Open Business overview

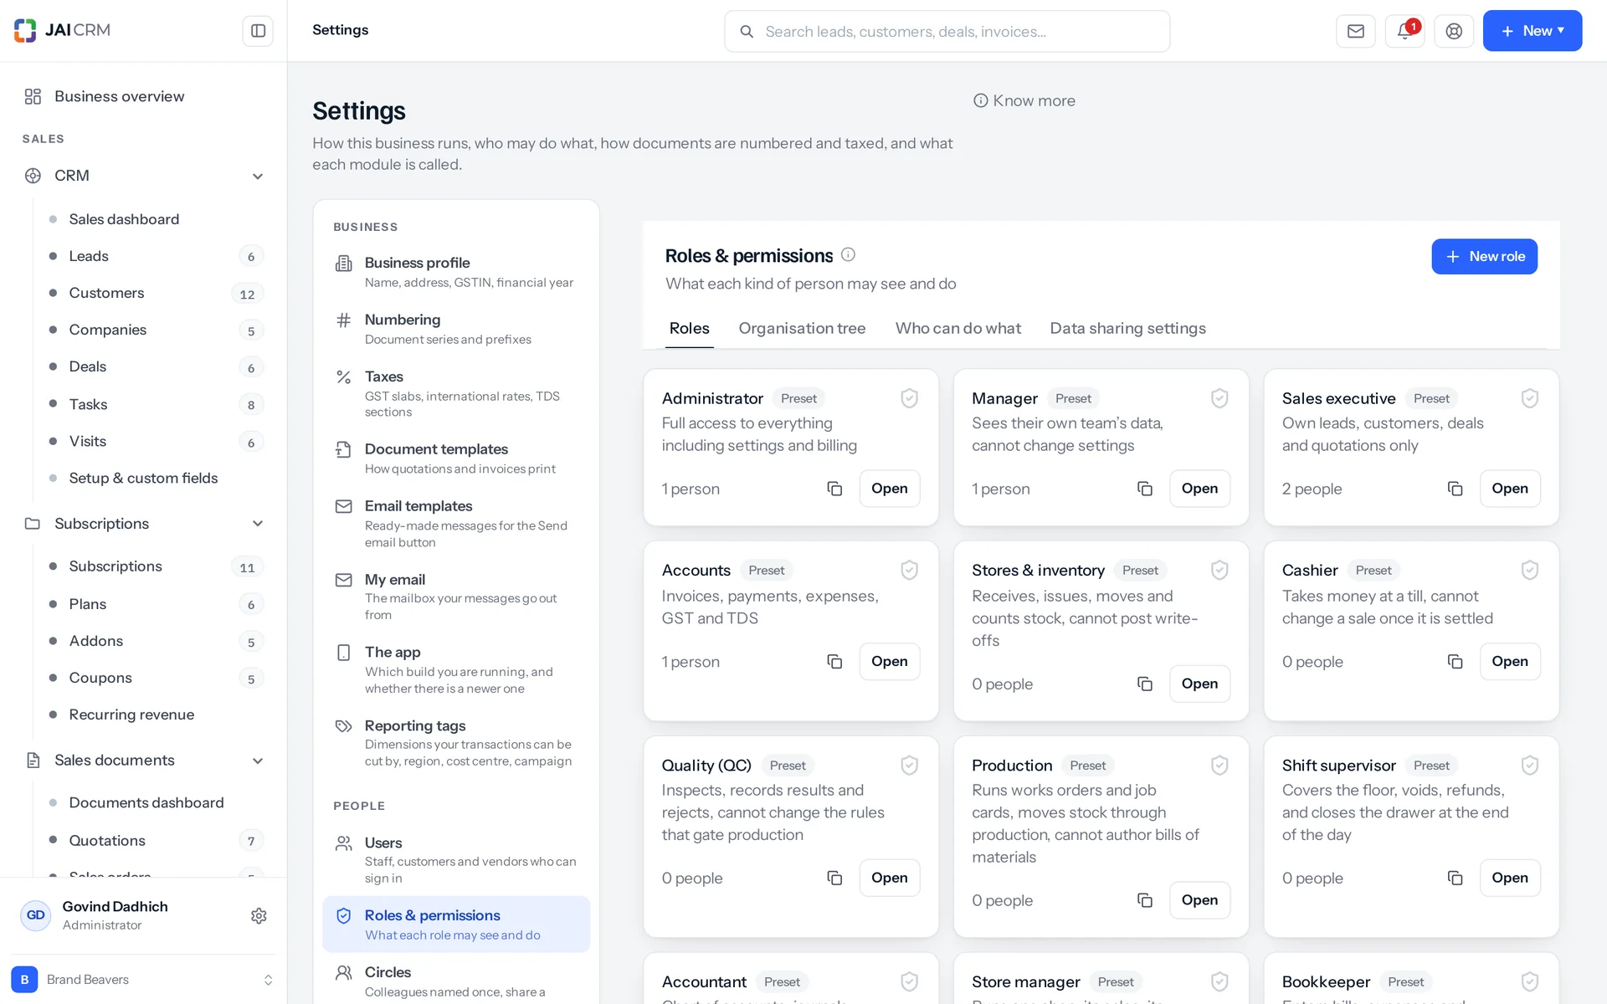(143, 96)
